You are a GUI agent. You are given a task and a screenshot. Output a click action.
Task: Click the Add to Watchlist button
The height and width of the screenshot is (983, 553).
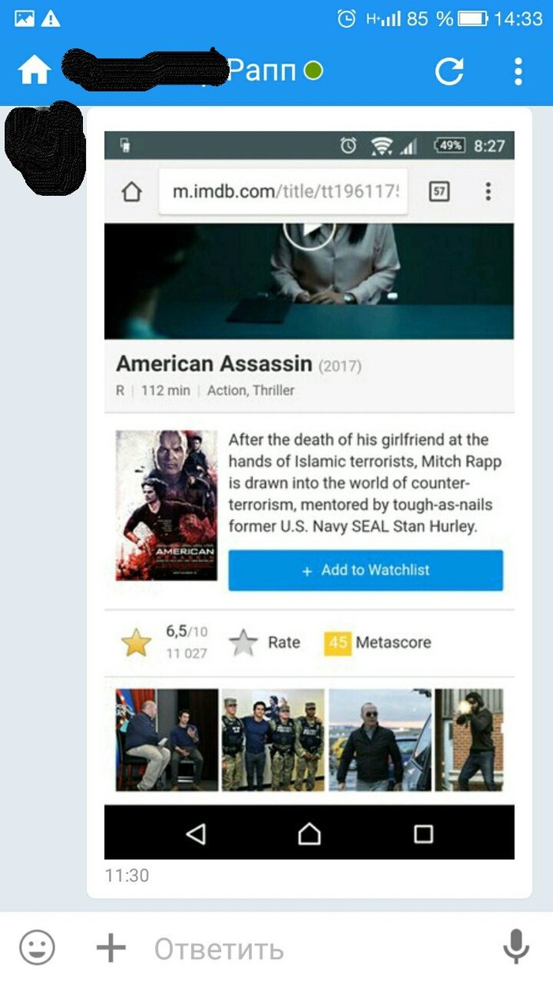click(x=366, y=571)
